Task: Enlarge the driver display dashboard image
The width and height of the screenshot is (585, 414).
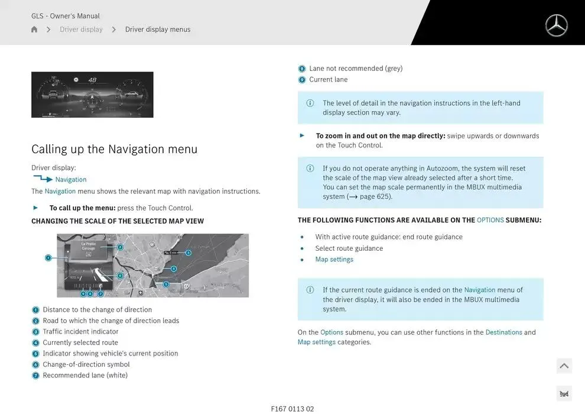Action: pos(92,95)
